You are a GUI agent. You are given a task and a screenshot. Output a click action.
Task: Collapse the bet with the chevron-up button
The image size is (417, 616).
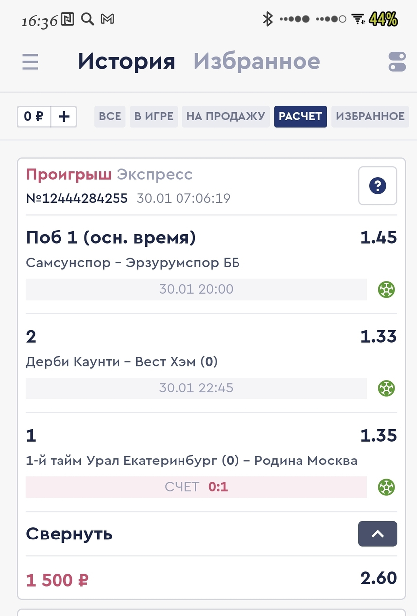click(x=378, y=534)
